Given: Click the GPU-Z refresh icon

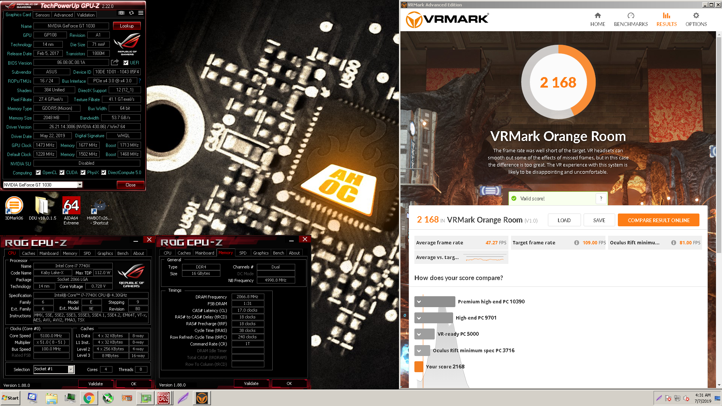Looking at the screenshot, I should pos(131,13).
